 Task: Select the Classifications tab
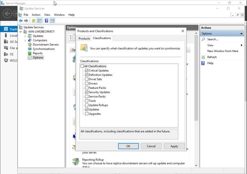point(102,38)
